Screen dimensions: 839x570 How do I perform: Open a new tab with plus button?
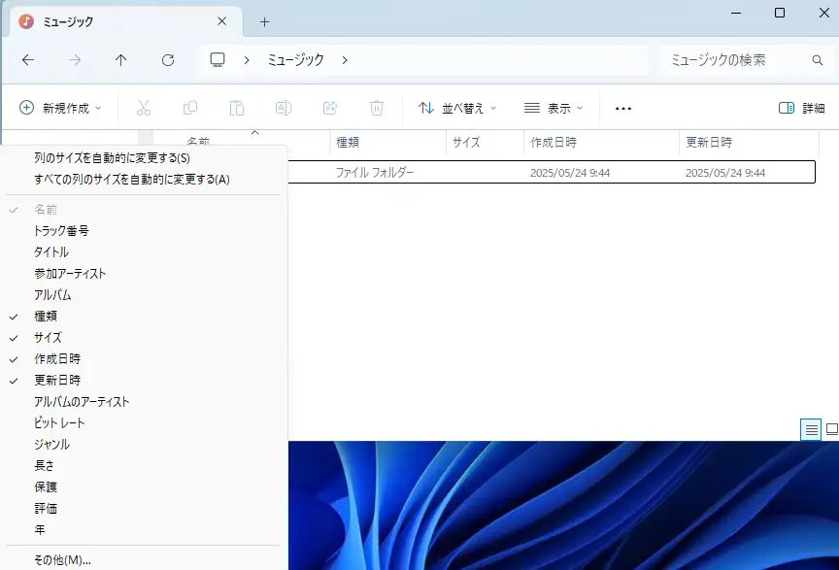tap(264, 21)
